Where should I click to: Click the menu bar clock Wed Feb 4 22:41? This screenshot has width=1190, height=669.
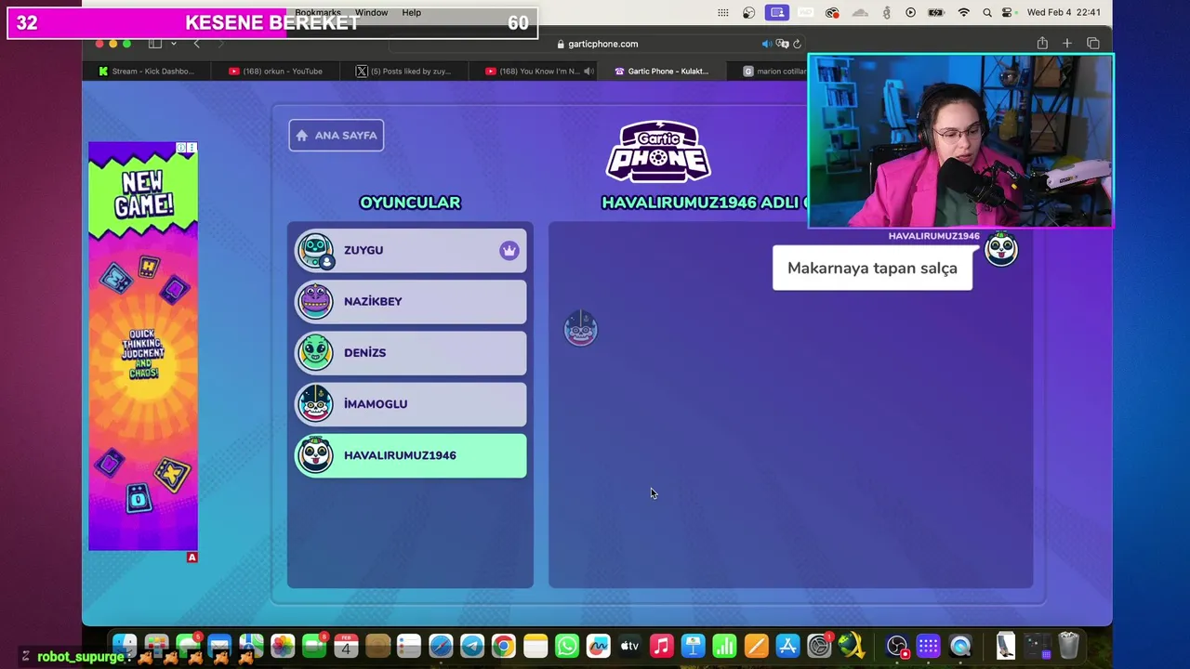point(1064,13)
